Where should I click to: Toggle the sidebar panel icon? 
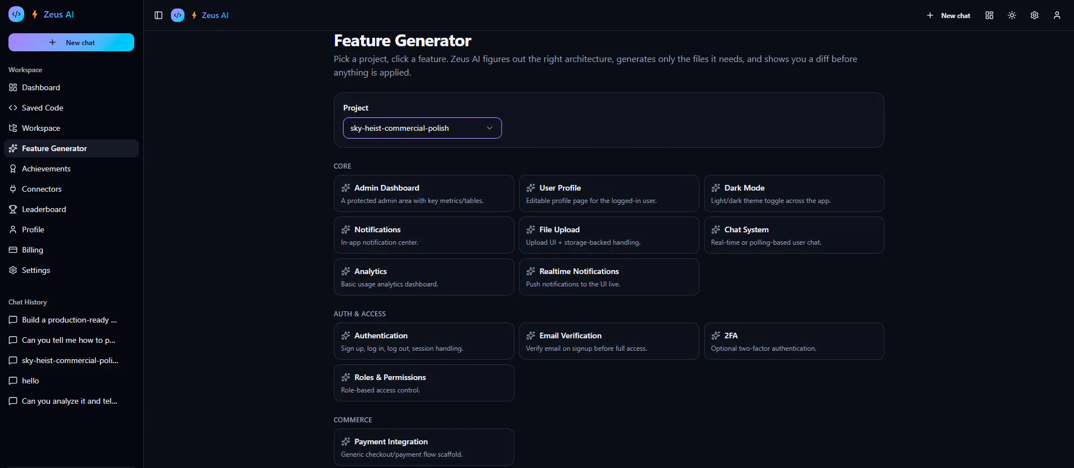pyautogui.click(x=159, y=15)
